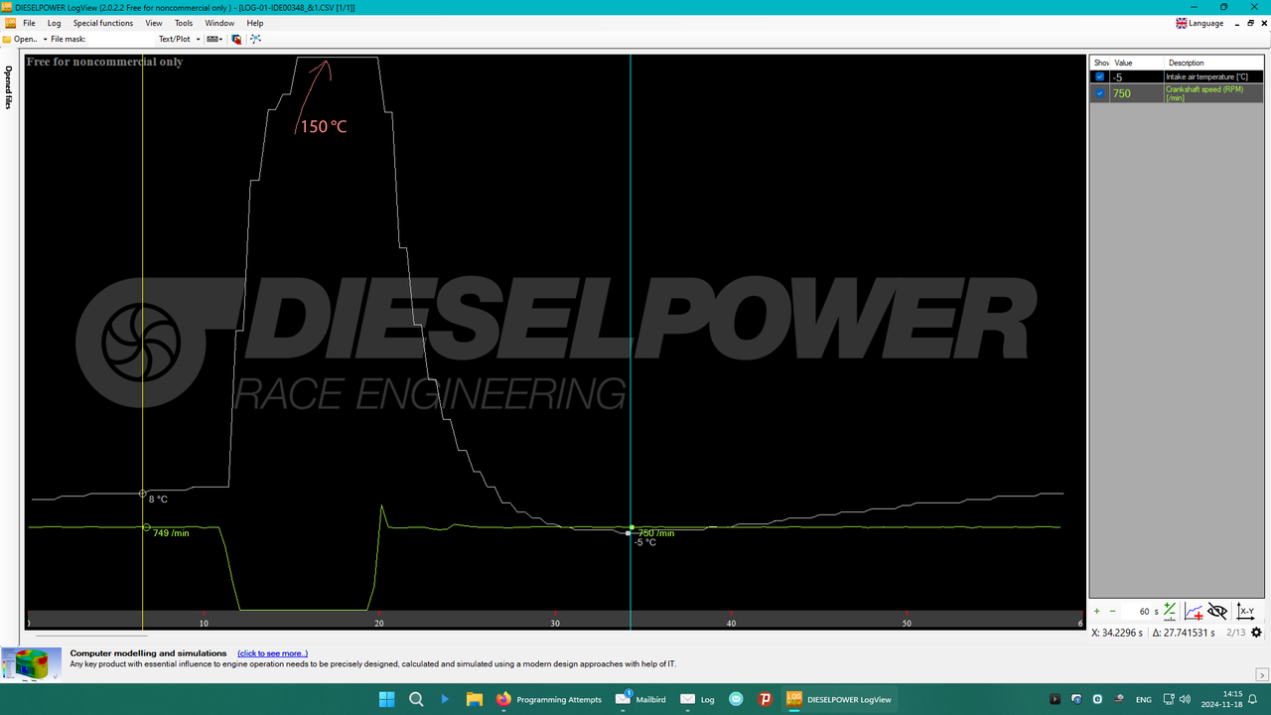This screenshot has width=1271, height=715.
Task: Open the Help menu
Action: [255, 23]
